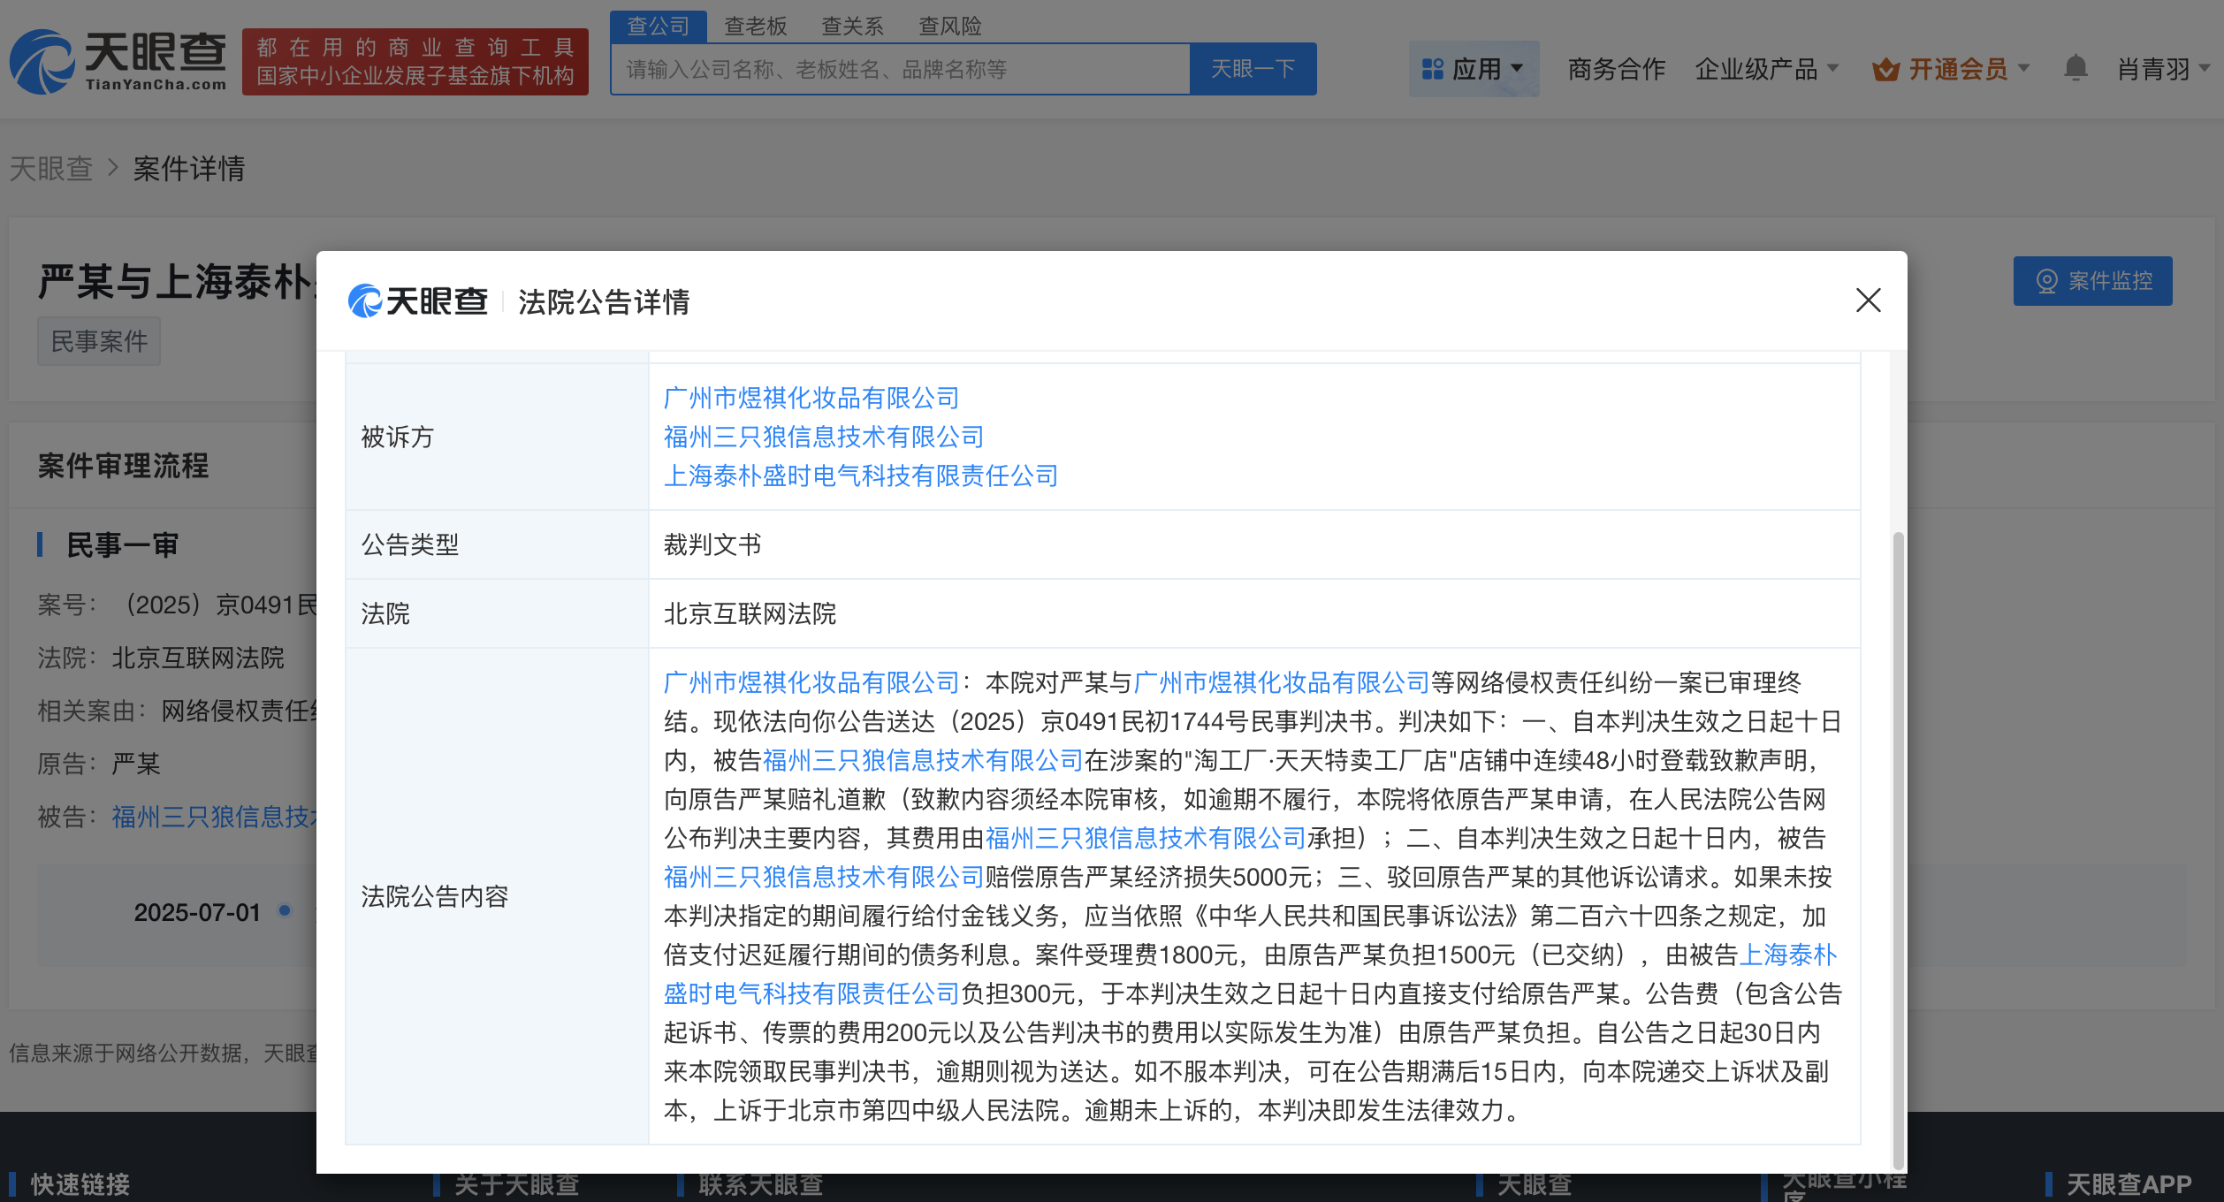Expand the 应用 dropdown

coord(1474,69)
